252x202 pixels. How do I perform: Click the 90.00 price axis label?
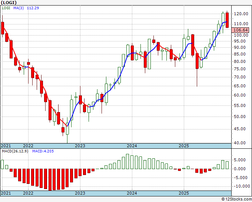[x=240, y=47]
